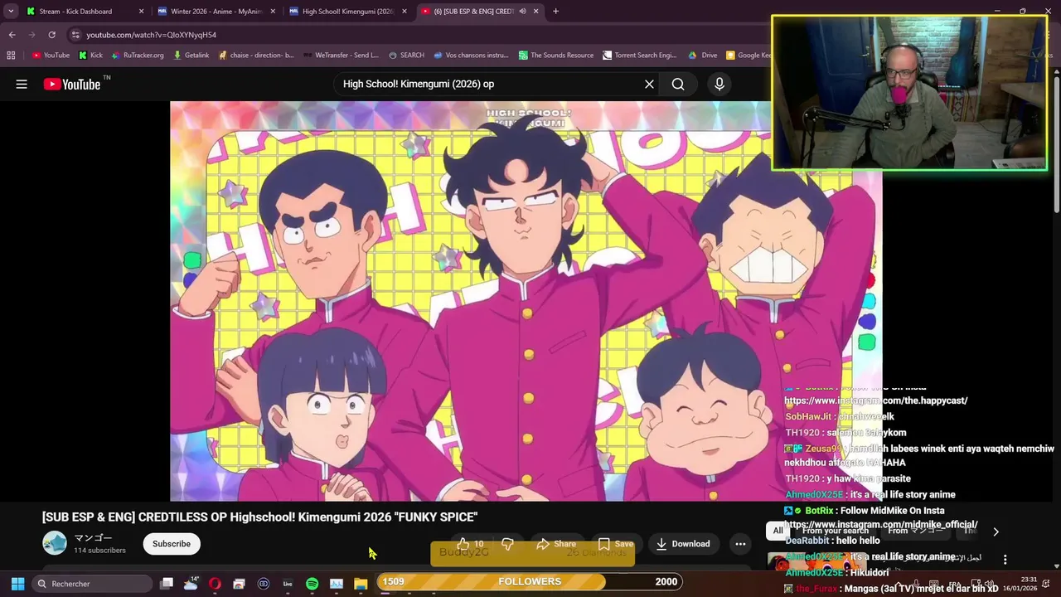The width and height of the screenshot is (1061, 597).
Task: Open the Live app in taskbar
Action: click(x=288, y=584)
